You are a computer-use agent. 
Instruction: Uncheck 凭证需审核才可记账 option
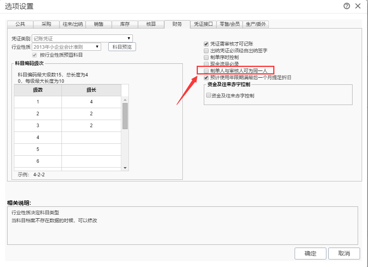[206, 44]
